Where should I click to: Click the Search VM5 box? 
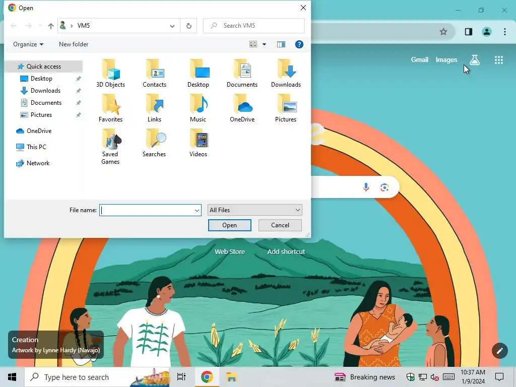tap(254, 26)
